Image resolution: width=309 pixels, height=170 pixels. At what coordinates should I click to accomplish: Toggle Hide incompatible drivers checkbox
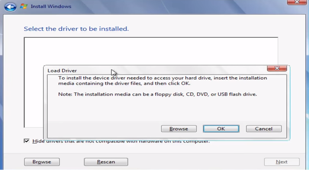point(27,141)
